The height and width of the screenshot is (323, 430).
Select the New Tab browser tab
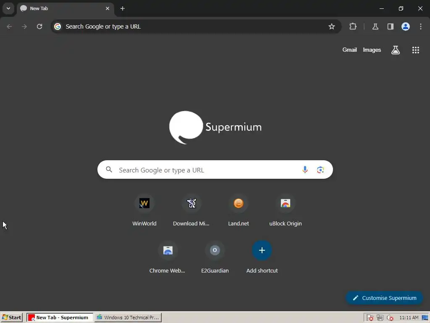(65, 8)
